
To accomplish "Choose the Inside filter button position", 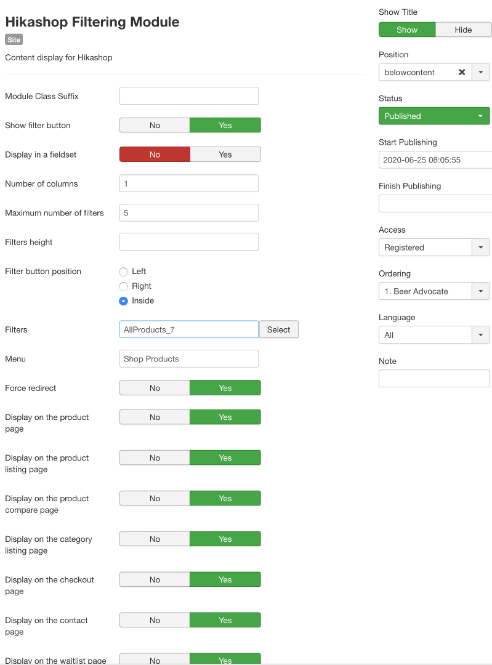I will (124, 301).
